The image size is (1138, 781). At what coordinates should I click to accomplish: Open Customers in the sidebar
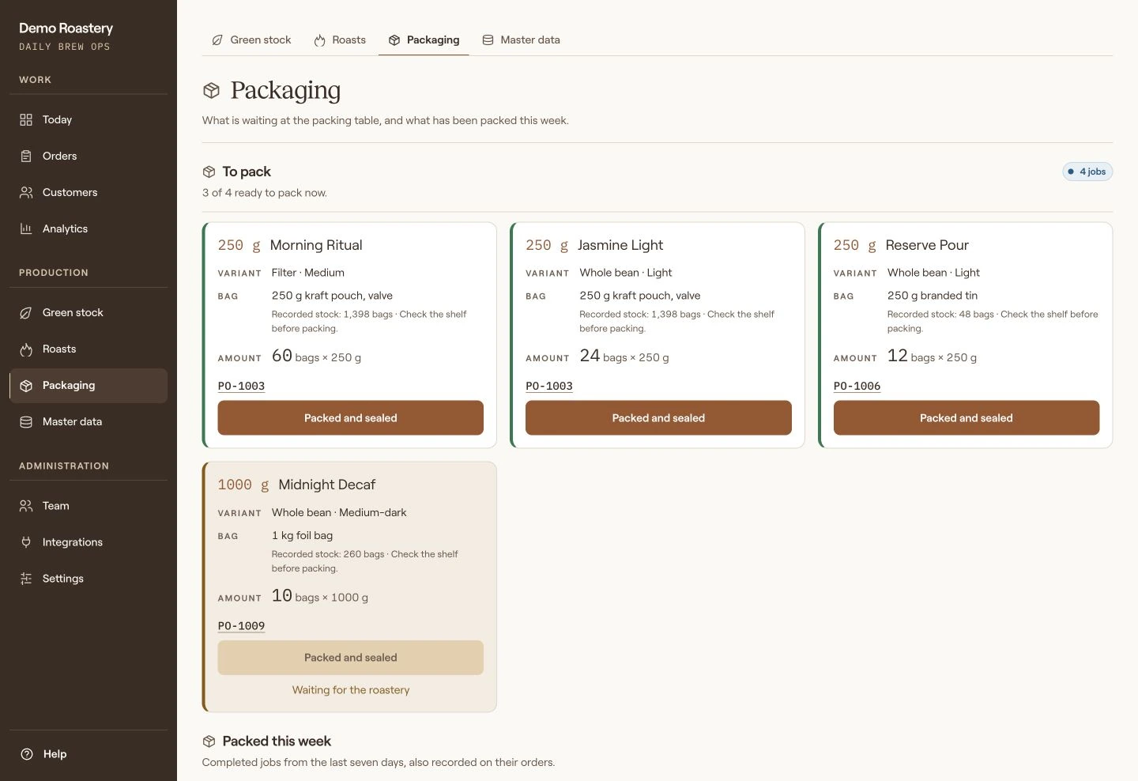[89, 192]
